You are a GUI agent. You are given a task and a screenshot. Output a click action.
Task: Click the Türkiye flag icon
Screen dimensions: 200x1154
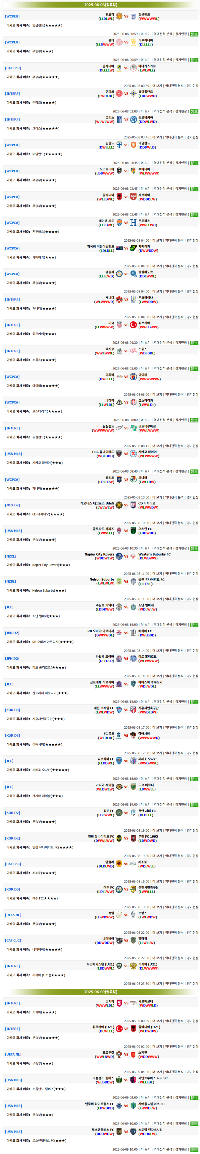coord(133,325)
